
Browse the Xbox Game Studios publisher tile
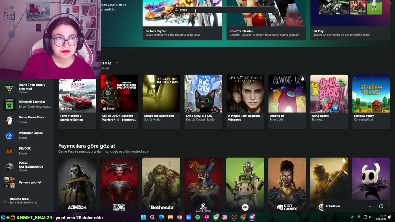(x=203, y=185)
